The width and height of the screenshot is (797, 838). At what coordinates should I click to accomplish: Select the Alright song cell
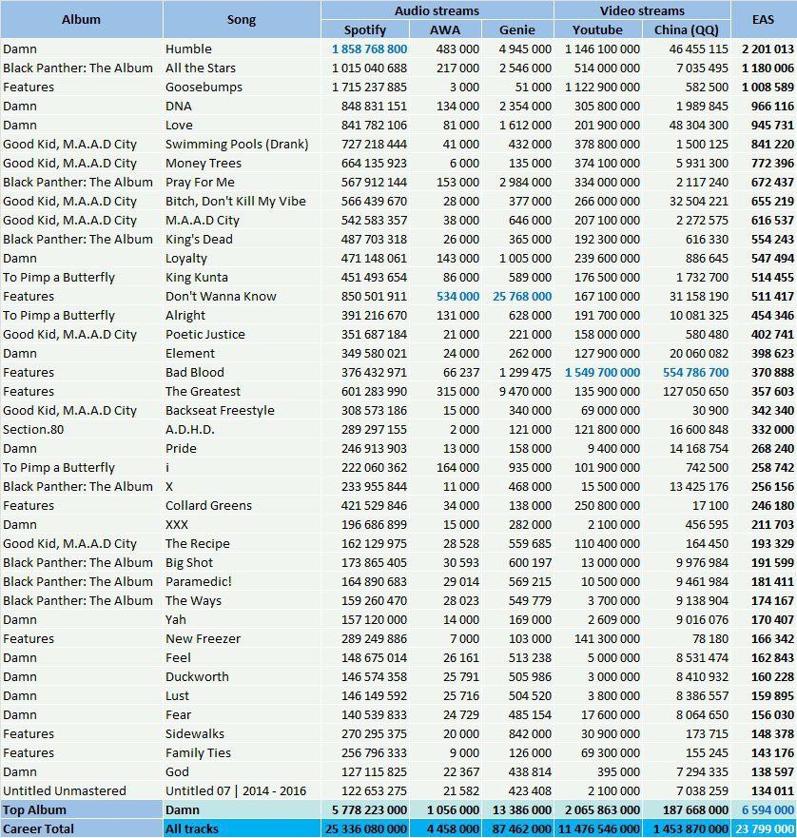(242, 315)
